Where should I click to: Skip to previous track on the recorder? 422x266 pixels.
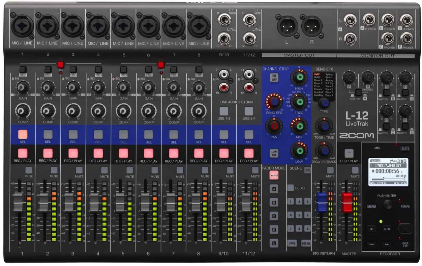[371, 244]
